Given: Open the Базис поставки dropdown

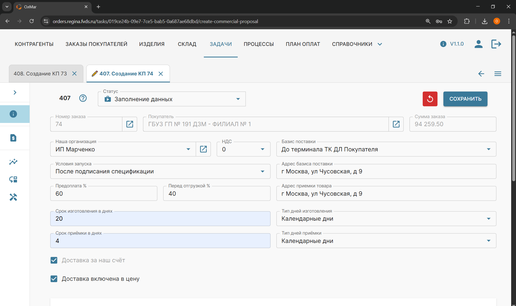Looking at the screenshot, I should tap(488, 149).
